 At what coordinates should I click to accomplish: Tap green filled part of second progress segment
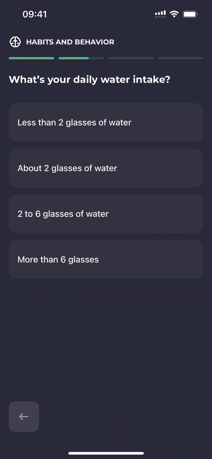[x=73, y=58]
